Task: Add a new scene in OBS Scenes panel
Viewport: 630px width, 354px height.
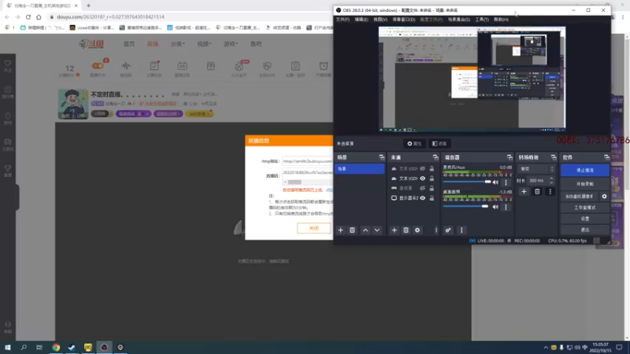Action: tap(340, 230)
